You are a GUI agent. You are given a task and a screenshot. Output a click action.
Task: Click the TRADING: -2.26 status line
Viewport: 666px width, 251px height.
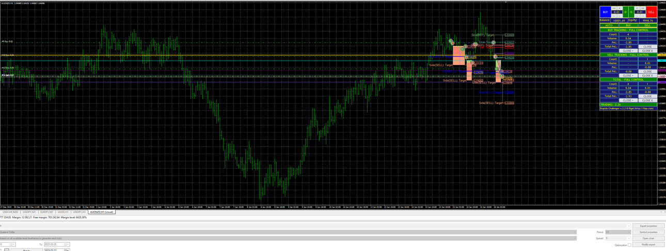(628, 105)
